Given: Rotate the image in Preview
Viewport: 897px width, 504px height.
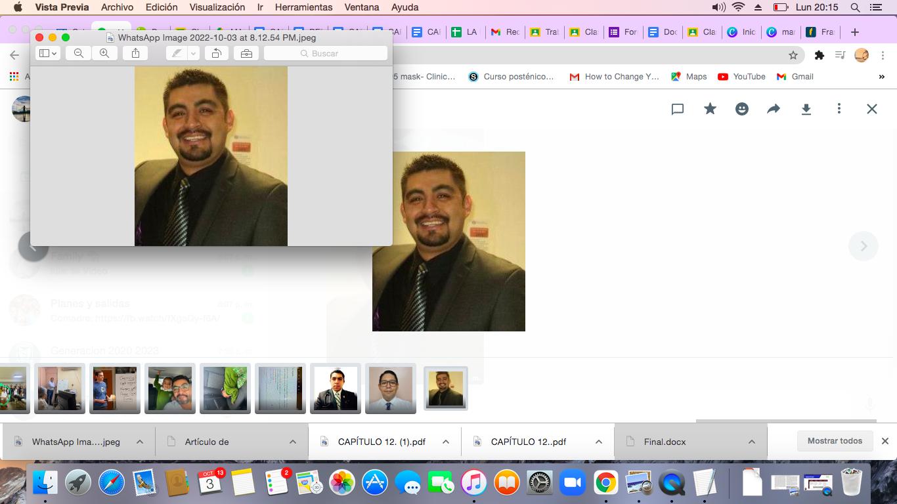Looking at the screenshot, I should click(216, 53).
